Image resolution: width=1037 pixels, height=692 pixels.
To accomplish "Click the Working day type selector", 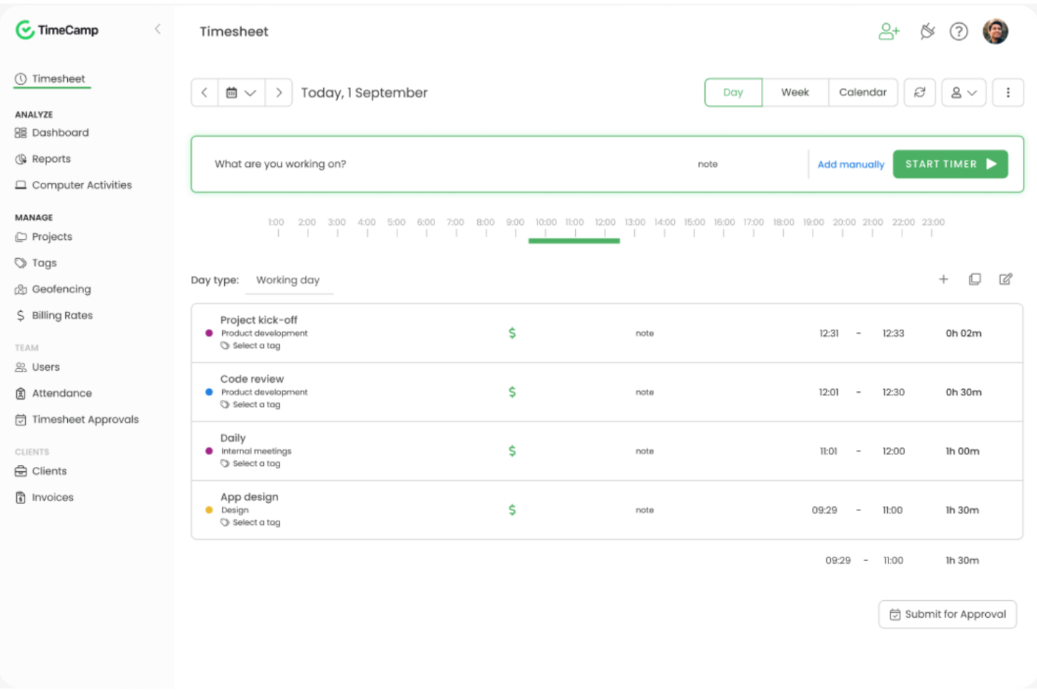I will 289,280.
